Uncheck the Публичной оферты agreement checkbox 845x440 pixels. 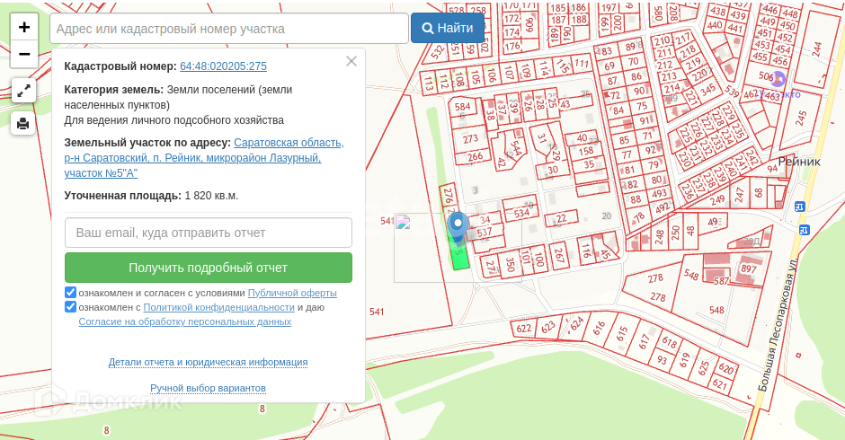[71, 293]
